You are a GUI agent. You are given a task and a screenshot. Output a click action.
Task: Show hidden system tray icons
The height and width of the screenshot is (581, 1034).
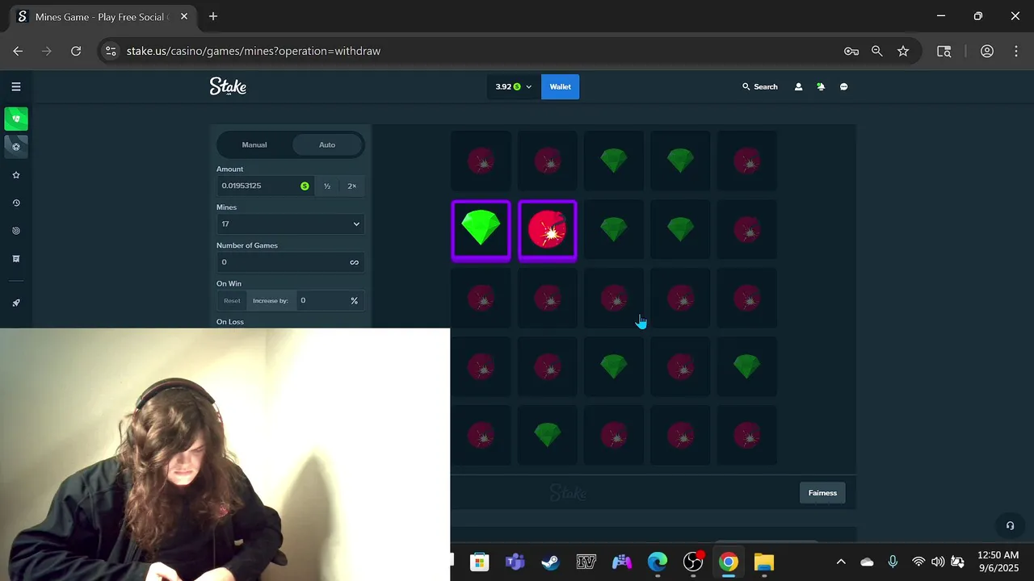tap(841, 562)
